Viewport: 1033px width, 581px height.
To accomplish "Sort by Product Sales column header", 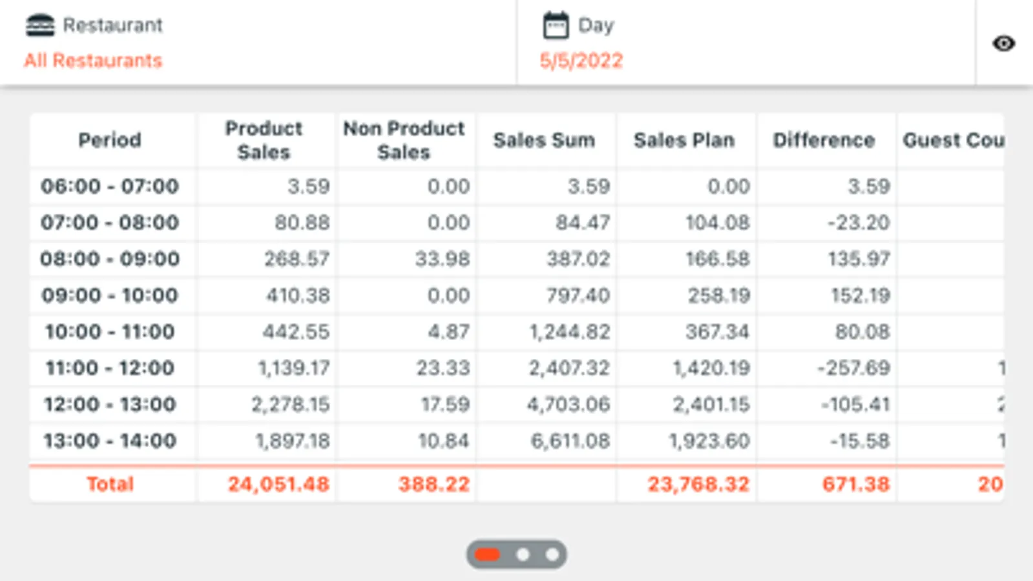I will click(264, 140).
